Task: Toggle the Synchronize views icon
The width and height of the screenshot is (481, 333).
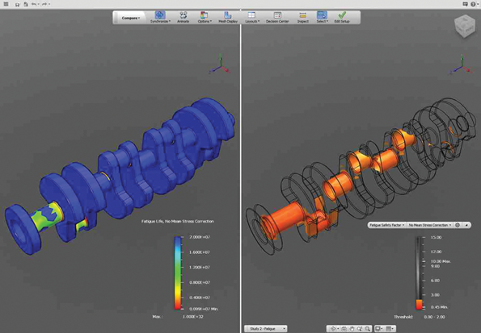Action: 160,15
